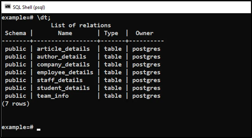Click the "(7 rows)" result count
The height and width of the screenshot is (138, 252).
tap(15, 104)
